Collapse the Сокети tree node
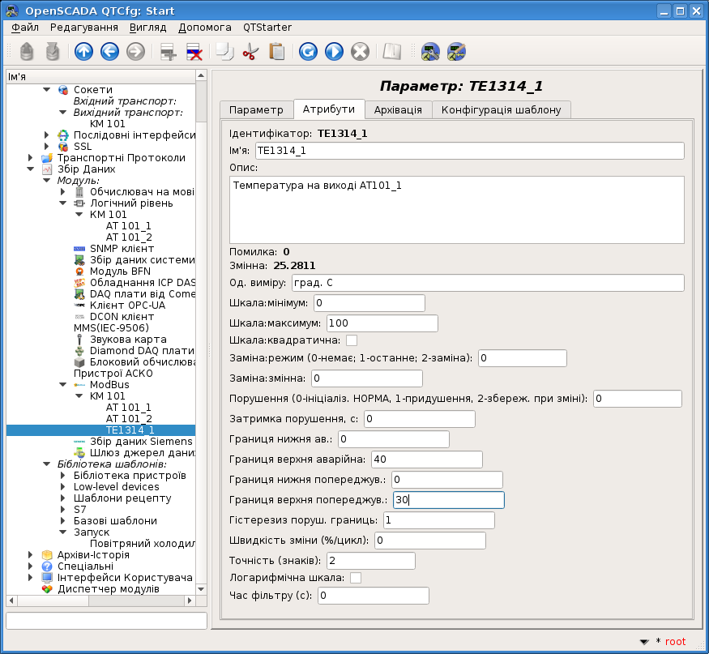This screenshot has width=709, height=654. coord(46,90)
